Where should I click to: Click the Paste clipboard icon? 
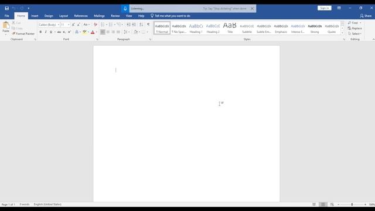(6, 25)
